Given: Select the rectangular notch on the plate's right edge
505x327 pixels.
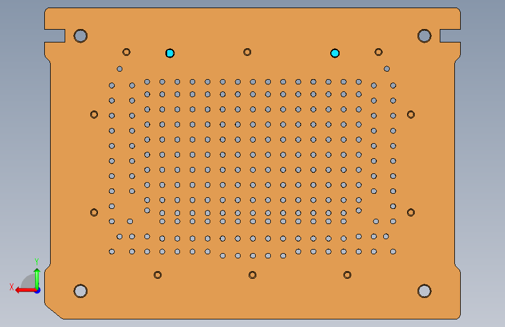Looking at the screenshot, I should [x=450, y=35].
